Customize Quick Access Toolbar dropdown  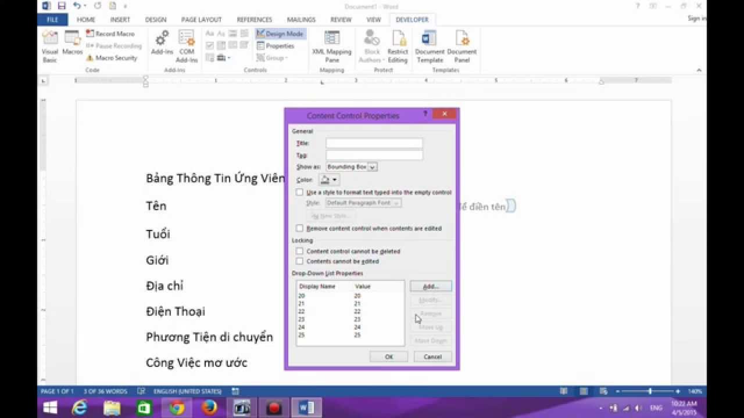pyautogui.click(x=125, y=6)
